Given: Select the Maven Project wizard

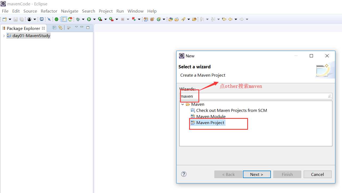Looking at the screenshot, I should 208,123.
